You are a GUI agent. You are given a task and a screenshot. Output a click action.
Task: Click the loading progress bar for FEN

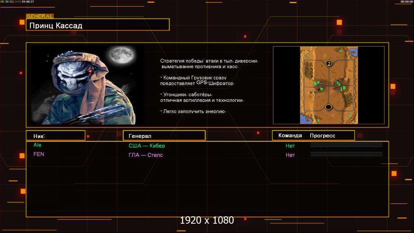[346, 154]
